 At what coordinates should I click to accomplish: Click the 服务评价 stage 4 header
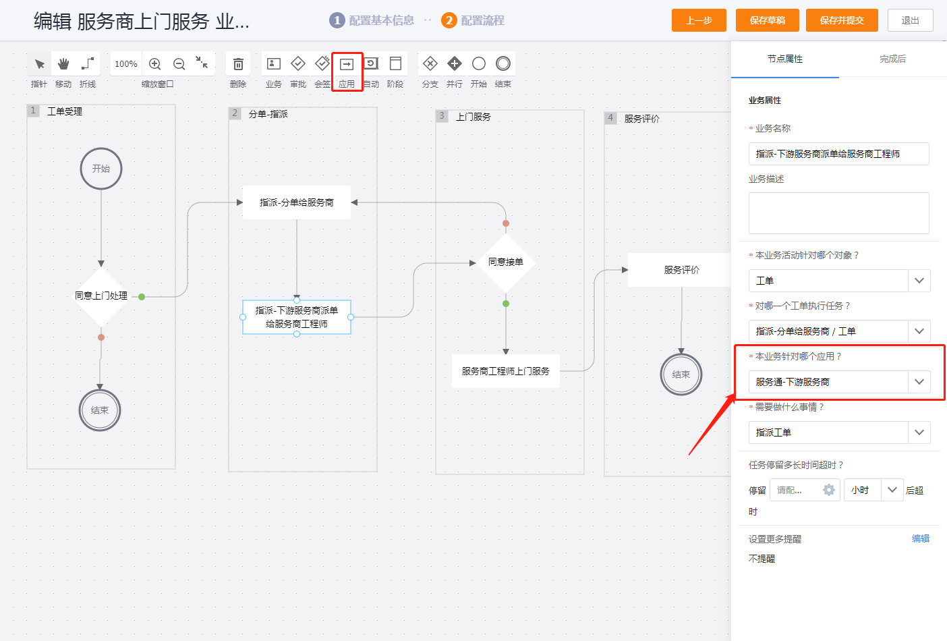point(641,119)
